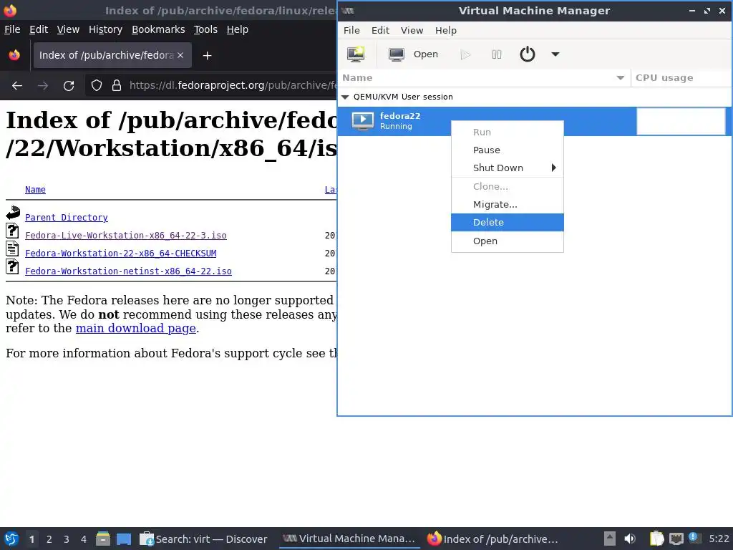Open Virtual Machine Manager View menu
The width and height of the screenshot is (733, 550).
pos(412,30)
